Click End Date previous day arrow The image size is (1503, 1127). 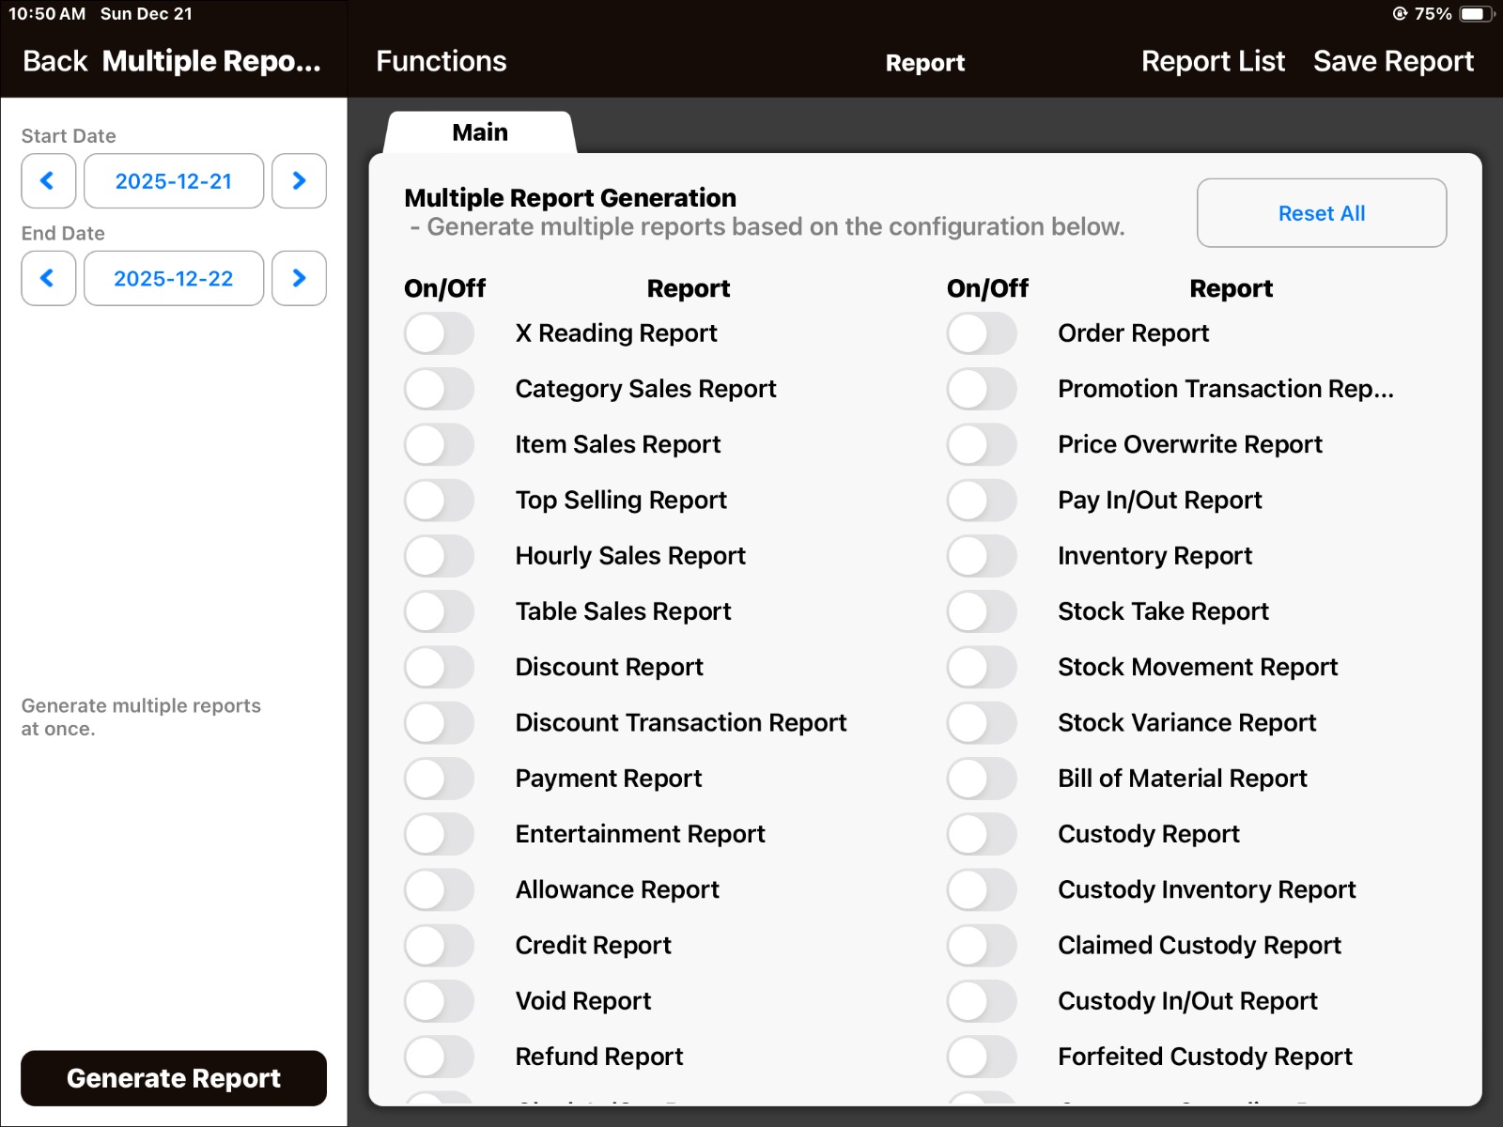pyautogui.click(x=48, y=278)
